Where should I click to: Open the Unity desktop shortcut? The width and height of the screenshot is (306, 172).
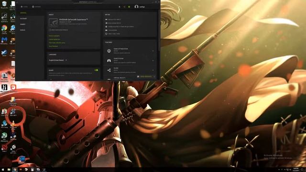click(13, 149)
